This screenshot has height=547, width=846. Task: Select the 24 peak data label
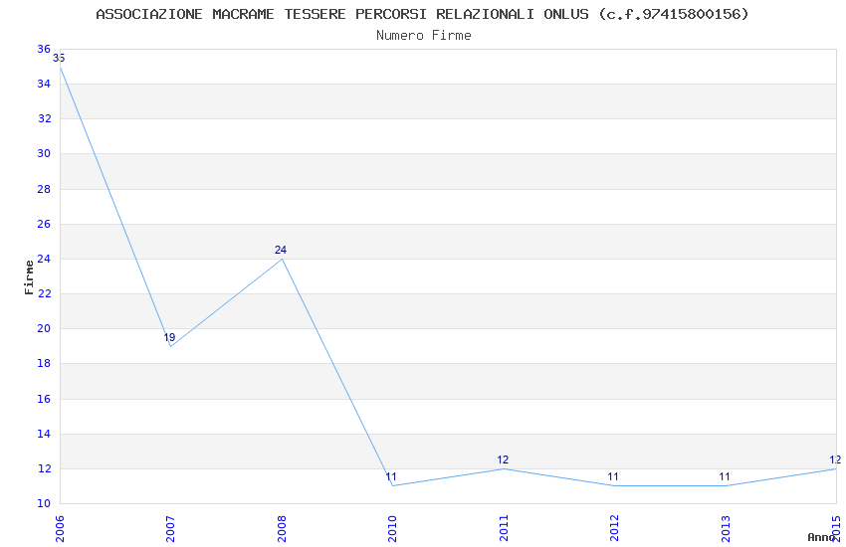tap(281, 250)
